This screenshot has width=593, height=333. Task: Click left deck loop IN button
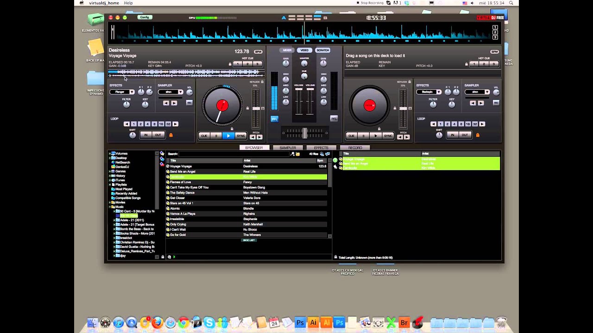pos(146,135)
